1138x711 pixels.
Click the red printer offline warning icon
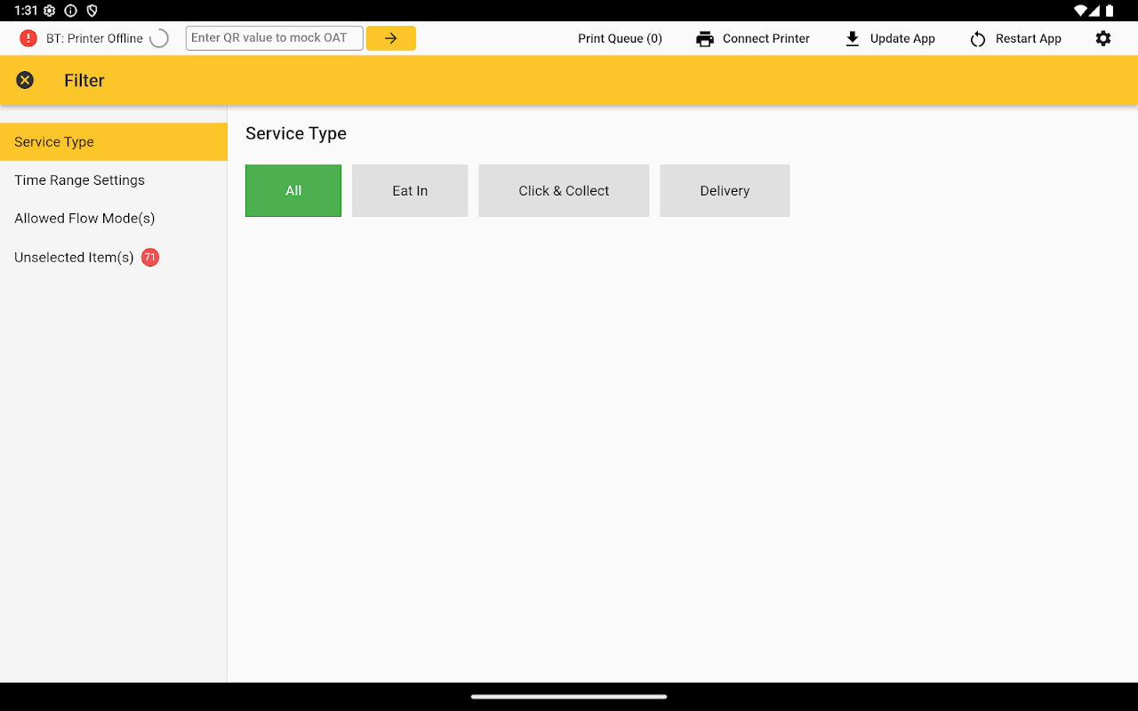pyautogui.click(x=28, y=38)
